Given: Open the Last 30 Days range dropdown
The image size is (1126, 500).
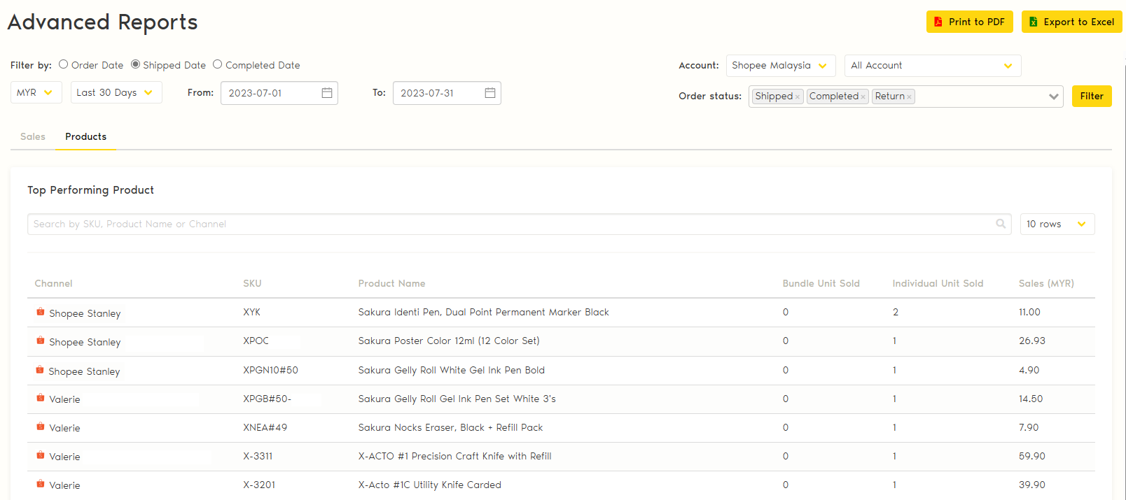Looking at the screenshot, I should pos(116,92).
